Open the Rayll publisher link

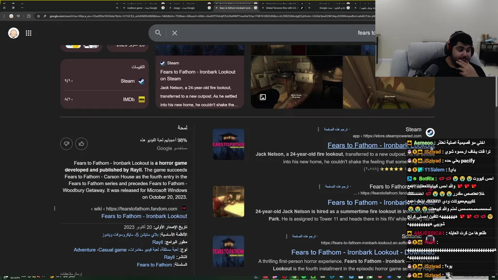(169, 257)
